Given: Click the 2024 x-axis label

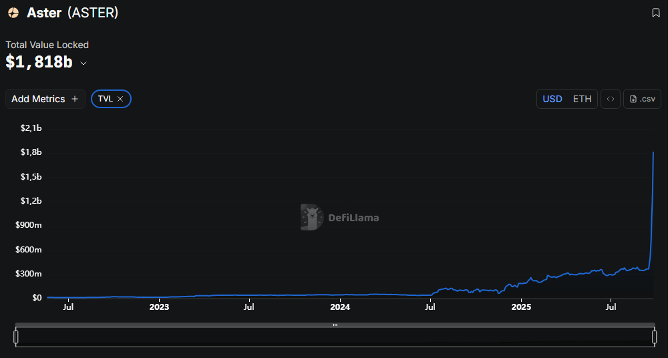Looking at the screenshot, I should pyautogui.click(x=340, y=307).
